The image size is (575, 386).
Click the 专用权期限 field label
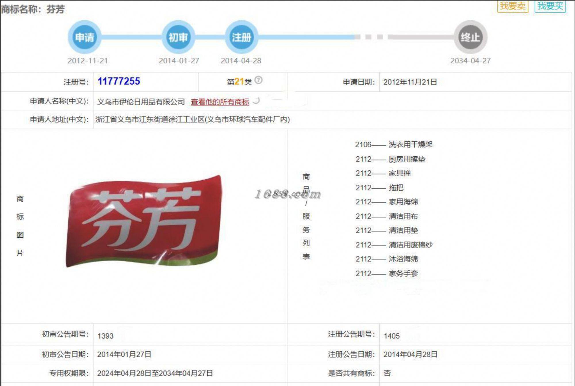[69, 373]
